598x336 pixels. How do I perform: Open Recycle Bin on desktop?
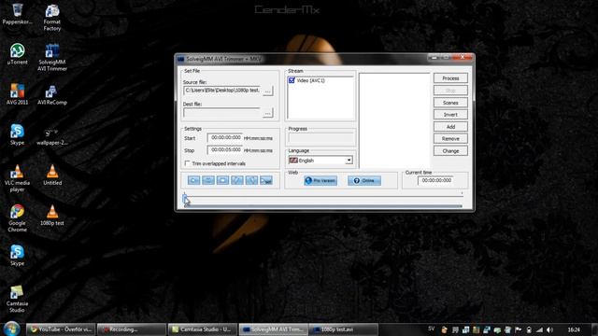point(17,14)
